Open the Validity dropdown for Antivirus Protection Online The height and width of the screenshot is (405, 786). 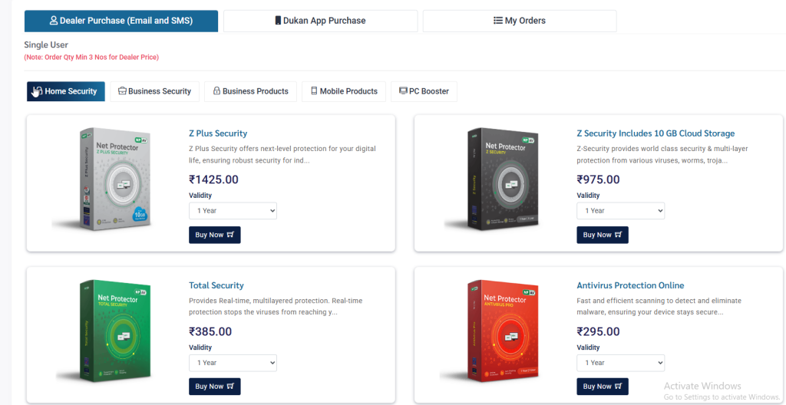620,363
